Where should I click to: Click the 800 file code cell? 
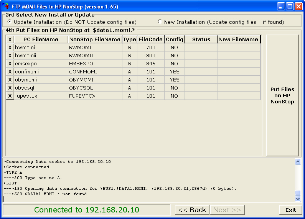151,56
